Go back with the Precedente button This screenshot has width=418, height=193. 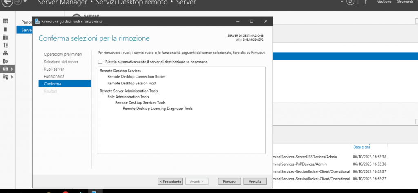(x=170, y=181)
